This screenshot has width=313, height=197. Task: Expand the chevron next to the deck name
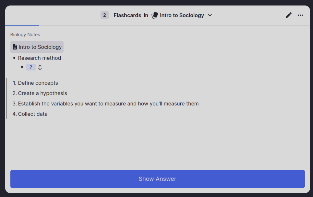[x=210, y=15]
